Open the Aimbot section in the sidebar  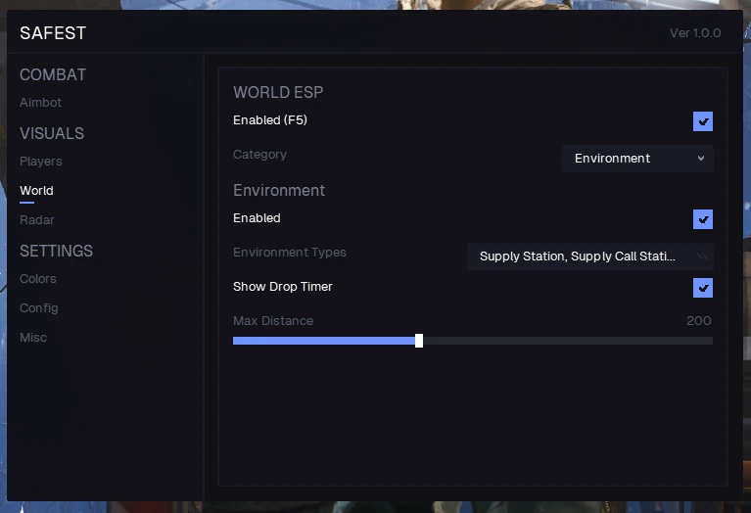[41, 103]
